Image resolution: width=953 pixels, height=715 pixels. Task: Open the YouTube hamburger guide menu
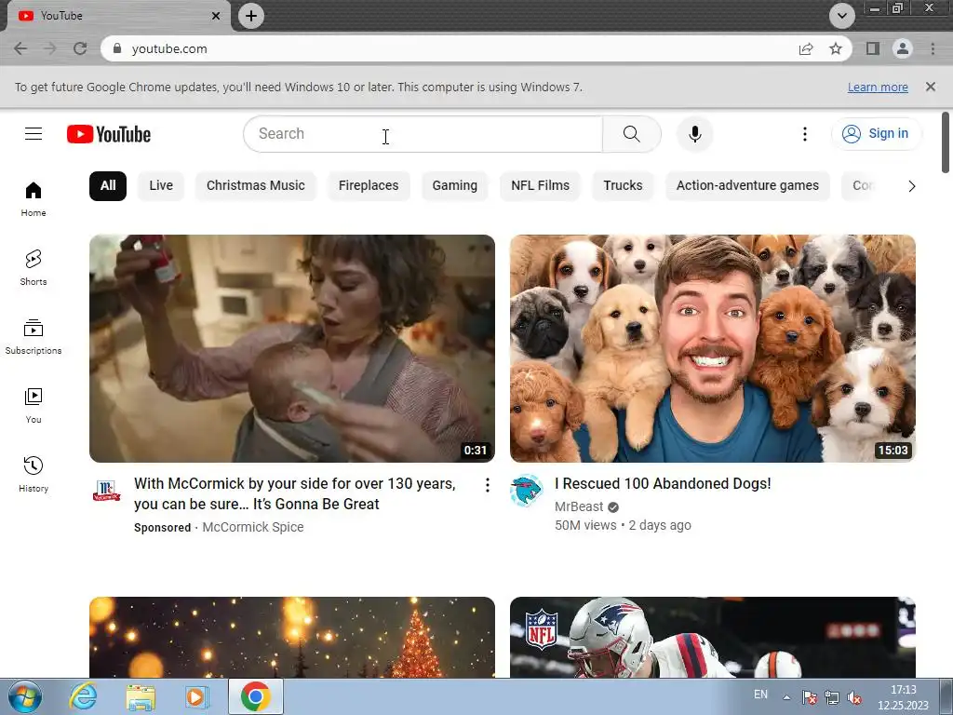(x=34, y=134)
